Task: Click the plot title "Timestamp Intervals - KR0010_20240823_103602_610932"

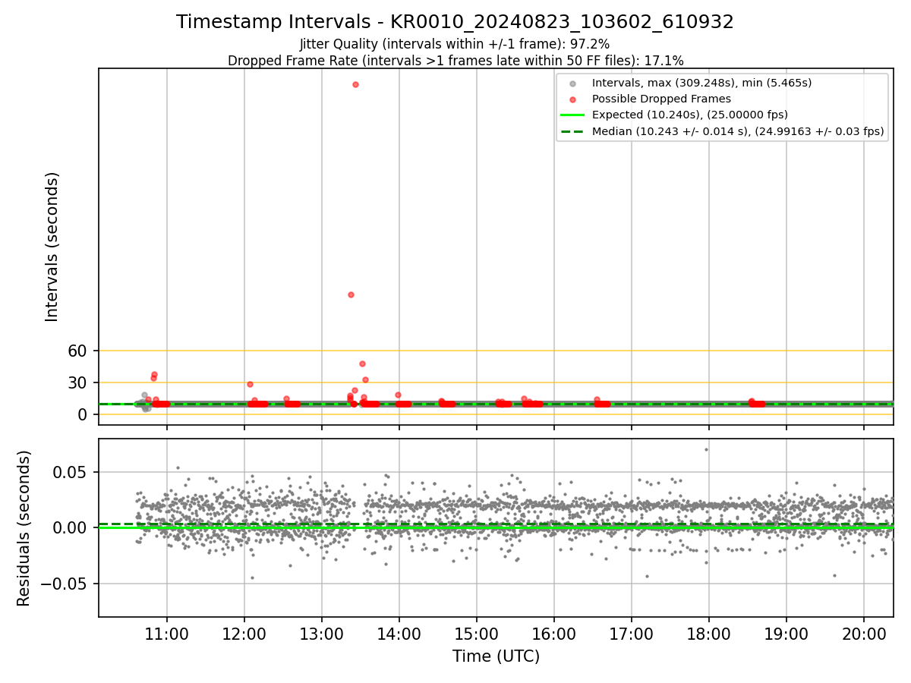Action: [455, 22]
